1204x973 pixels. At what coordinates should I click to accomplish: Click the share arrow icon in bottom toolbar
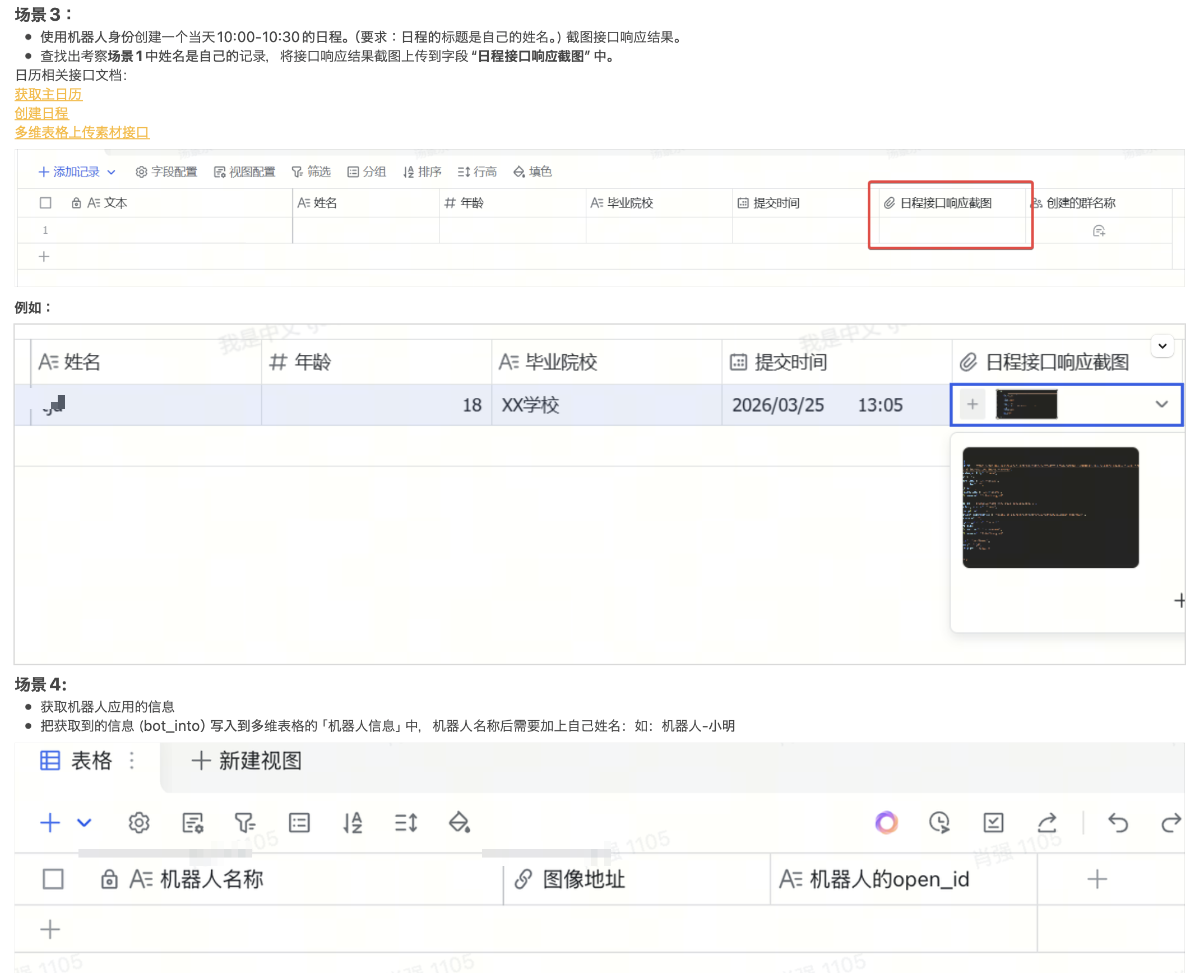(1046, 823)
